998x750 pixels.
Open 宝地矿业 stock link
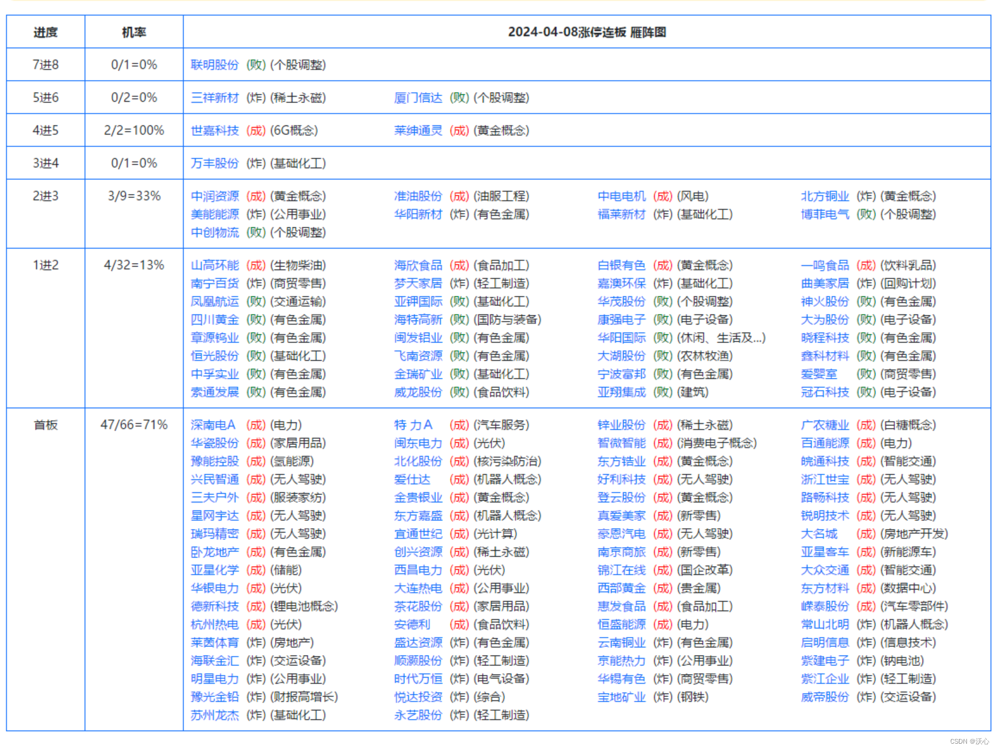tap(622, 697)
